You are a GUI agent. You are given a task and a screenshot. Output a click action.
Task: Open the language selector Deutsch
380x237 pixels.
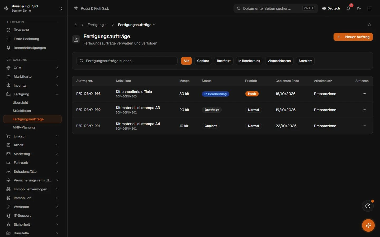(x=331, y=8)
